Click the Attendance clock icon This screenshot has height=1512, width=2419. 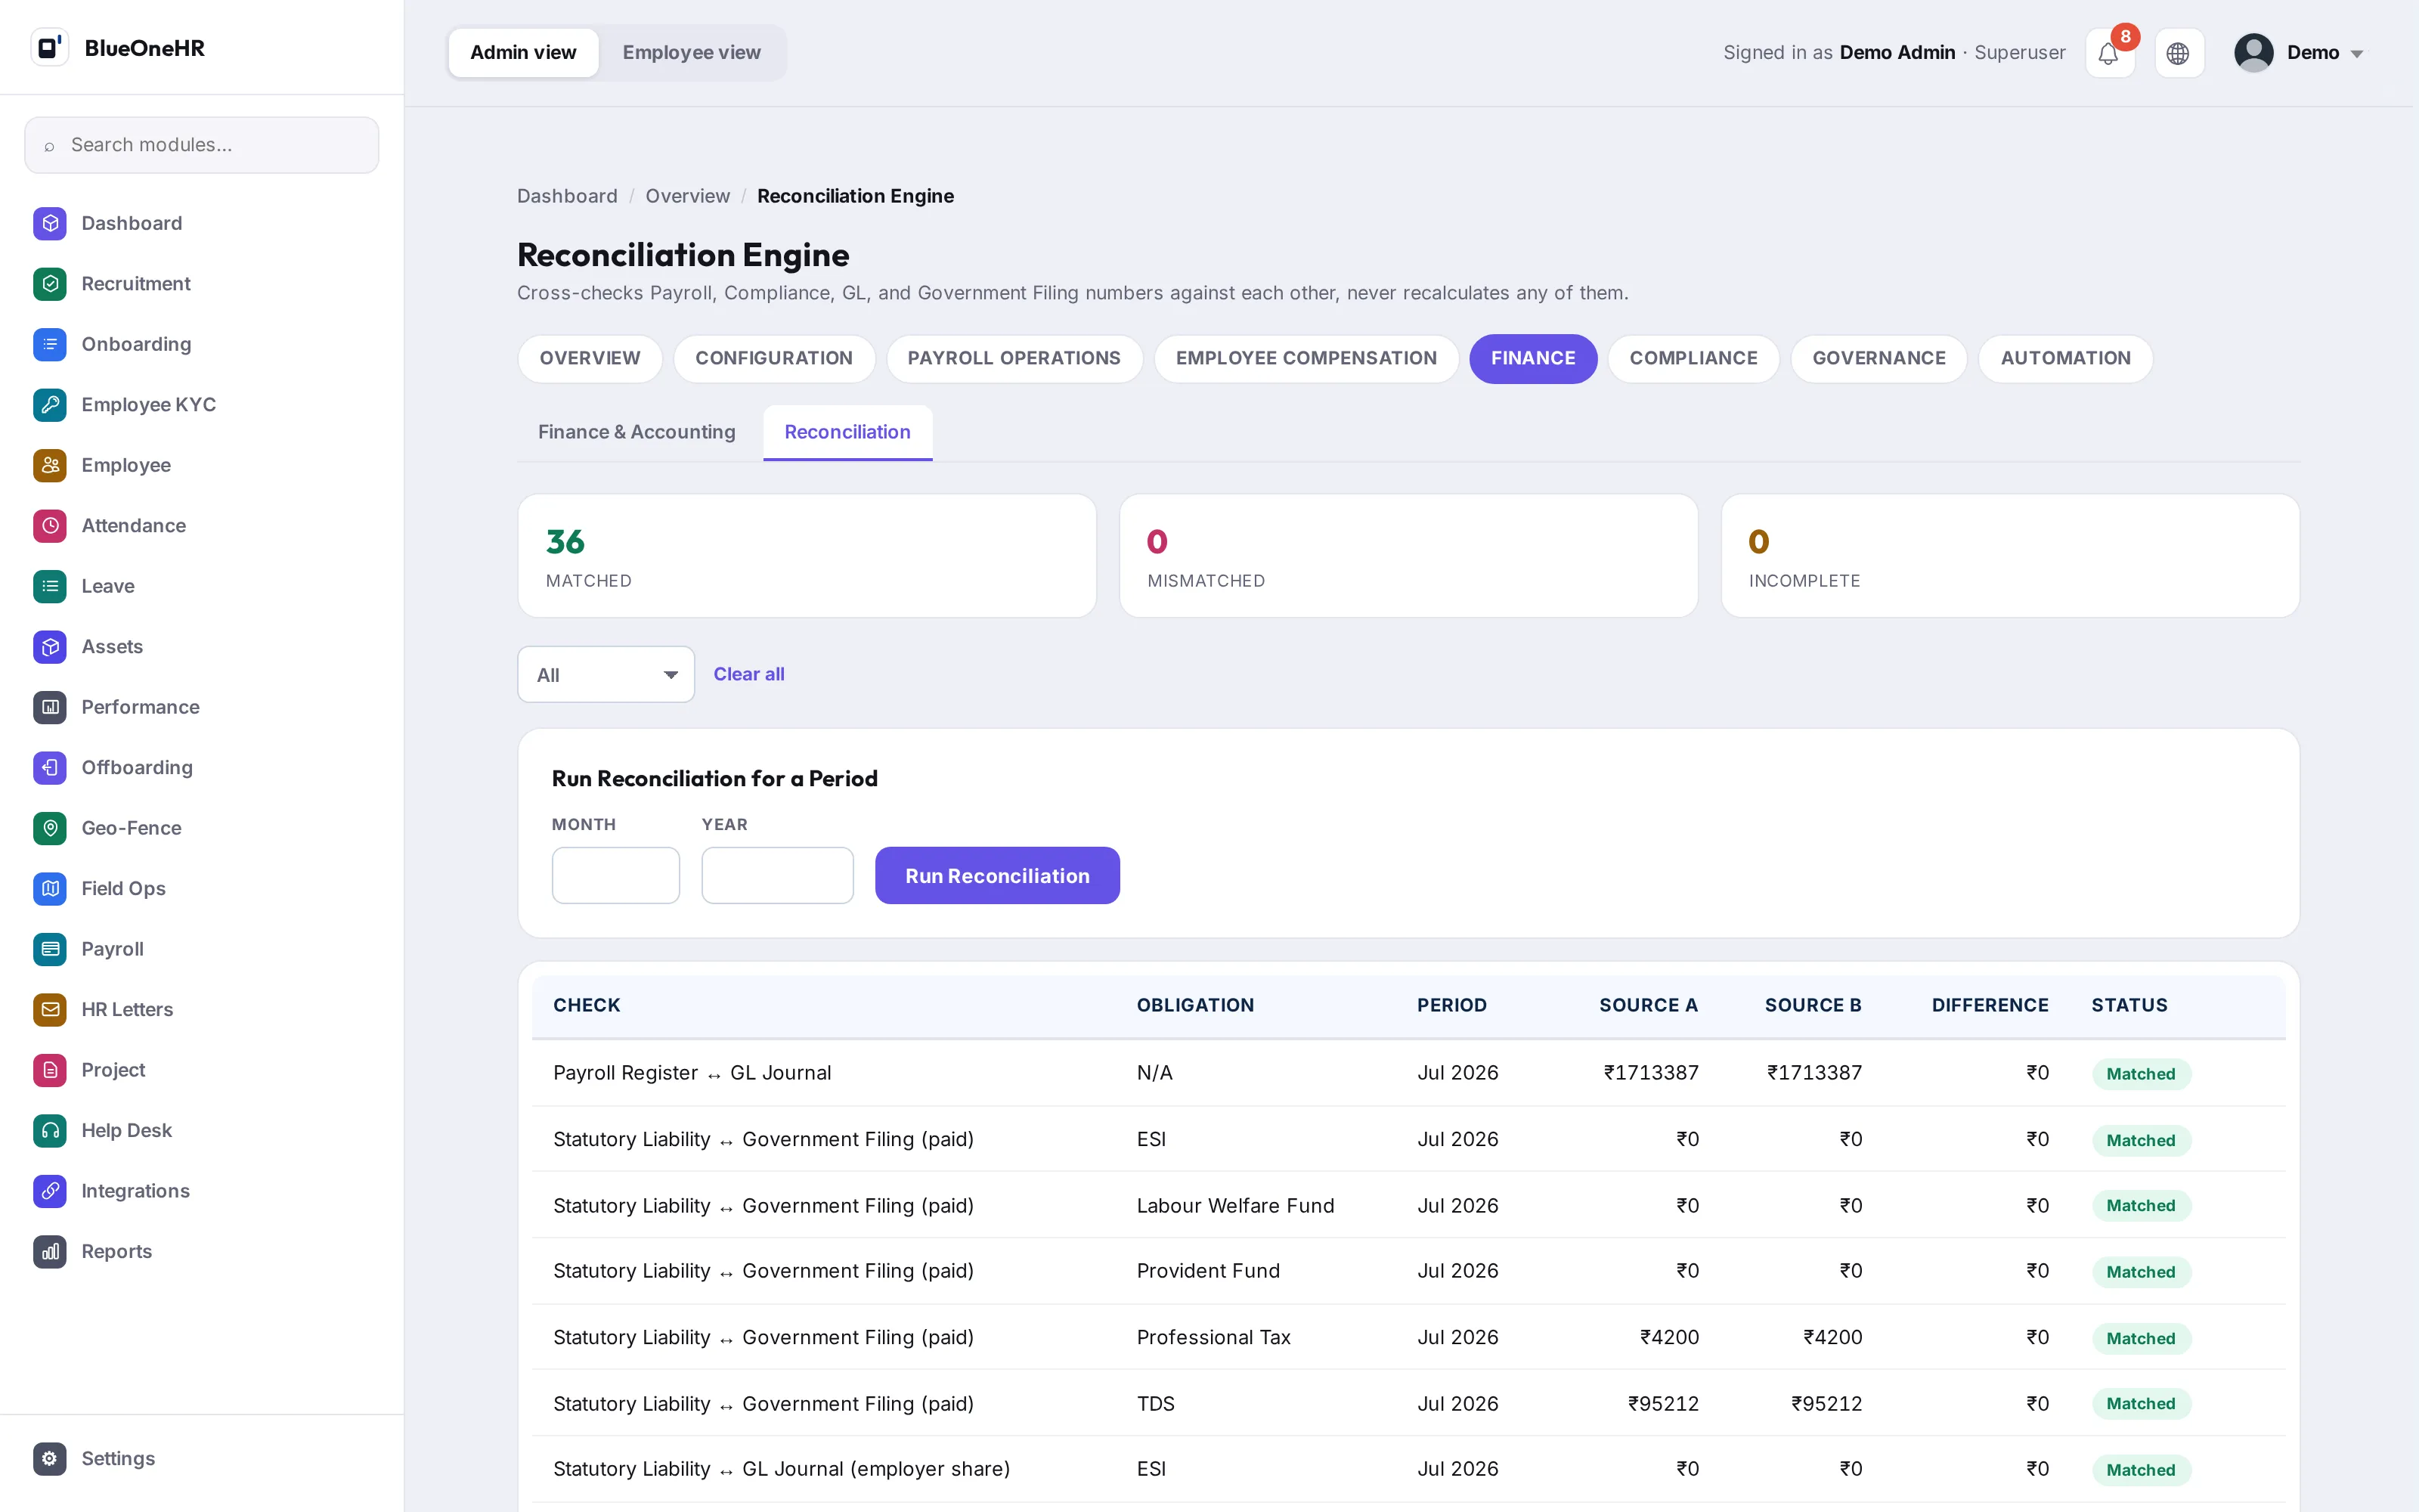click(50, 526)
